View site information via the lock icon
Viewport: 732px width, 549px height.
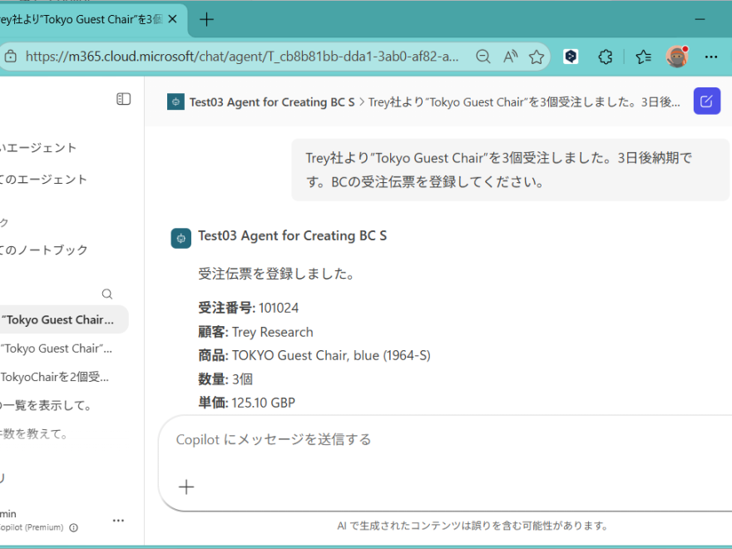[x=11, y=57]
